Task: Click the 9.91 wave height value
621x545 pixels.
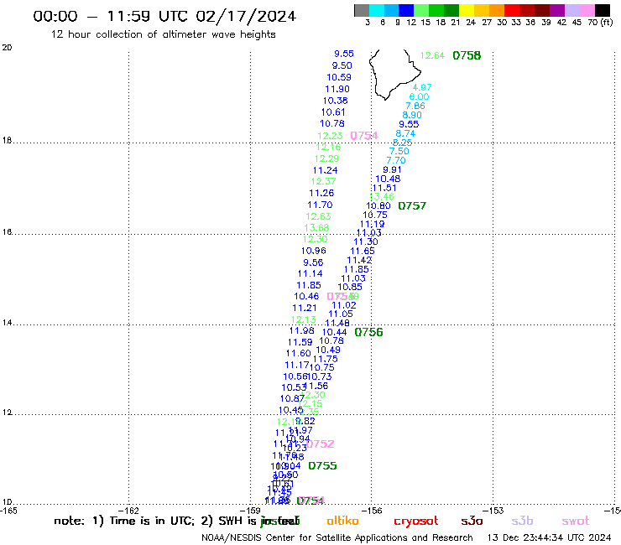Action: click(392, 169)
